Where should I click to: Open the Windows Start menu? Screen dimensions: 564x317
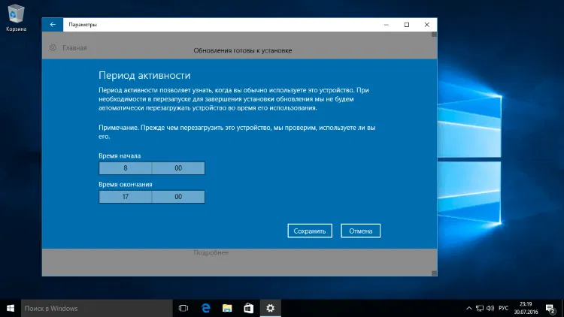[x=11, y=308]
